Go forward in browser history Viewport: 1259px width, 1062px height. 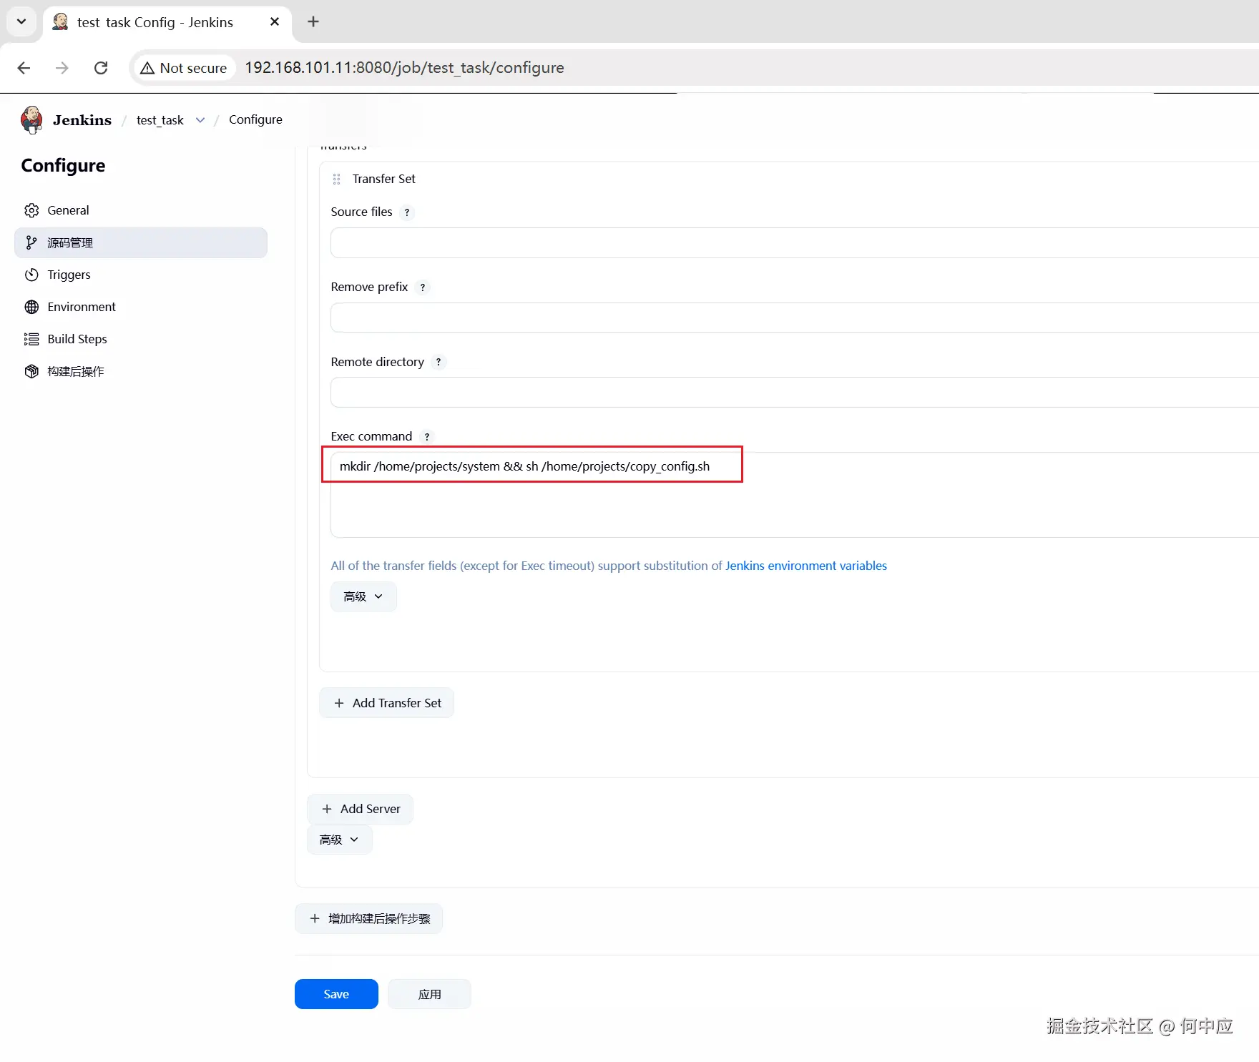tap(62, 68)
